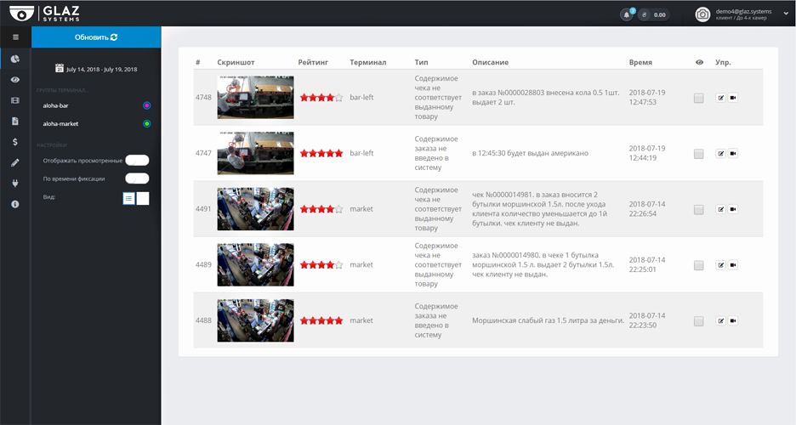796x425 pixels.
Task: Click edit icon for record 4748
Action: tap(721, 98)
